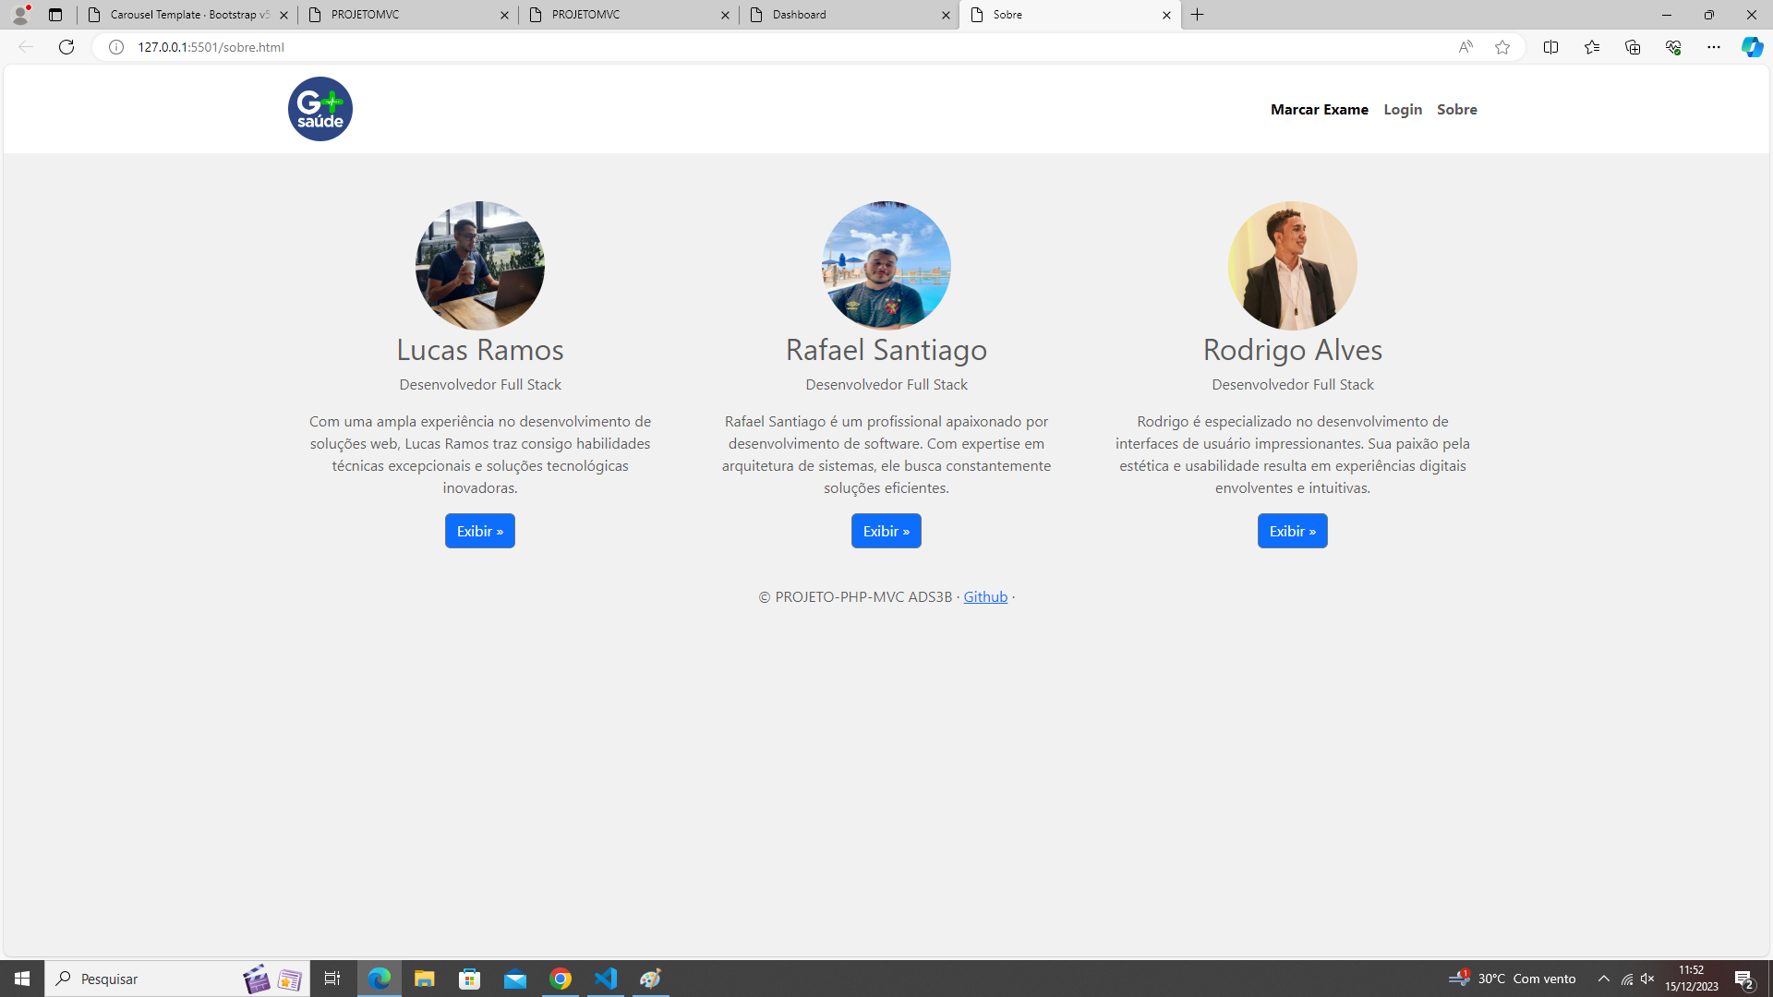This screenshot has height=997, width=1773.
Task: Click Rodrigo Alves profile photo
Action: point(1293,265)
